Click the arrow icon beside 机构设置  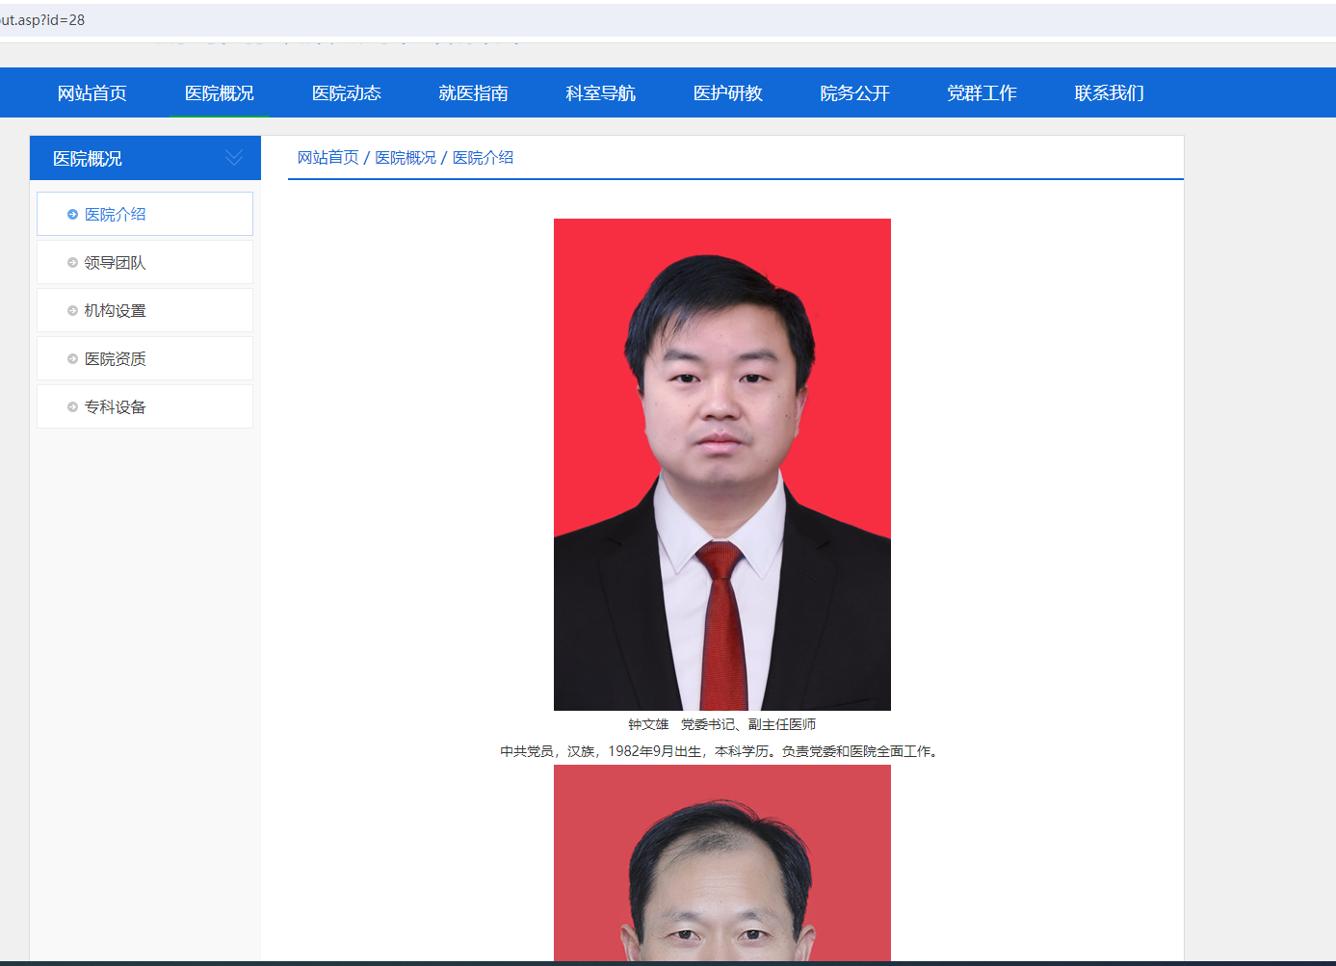(x=72, y=311)
